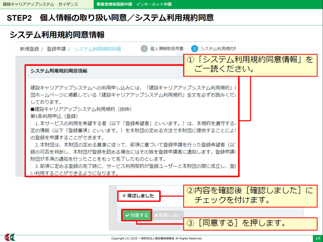The width and height of the screenshot is (323, 242).
Task: Click the greyed-out 同意しない button
Action: (x=168, y=215)
